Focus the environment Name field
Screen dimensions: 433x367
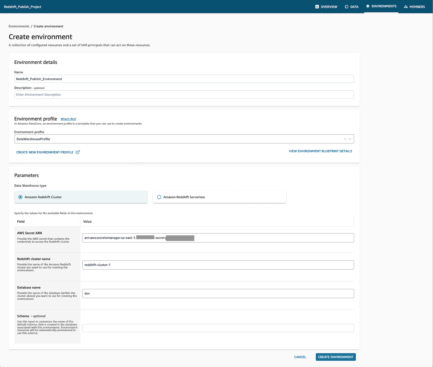click(x=184, y=79)
